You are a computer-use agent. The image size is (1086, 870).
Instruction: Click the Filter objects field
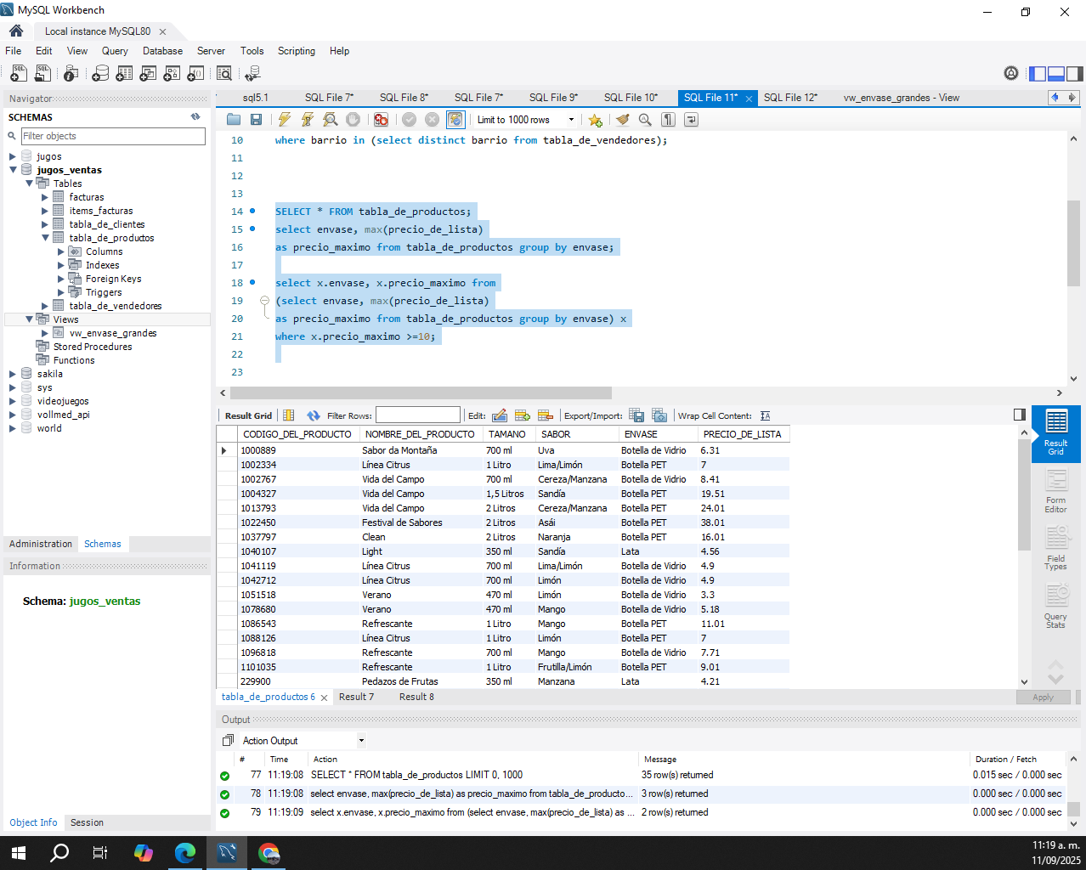(x=113, y=136)
